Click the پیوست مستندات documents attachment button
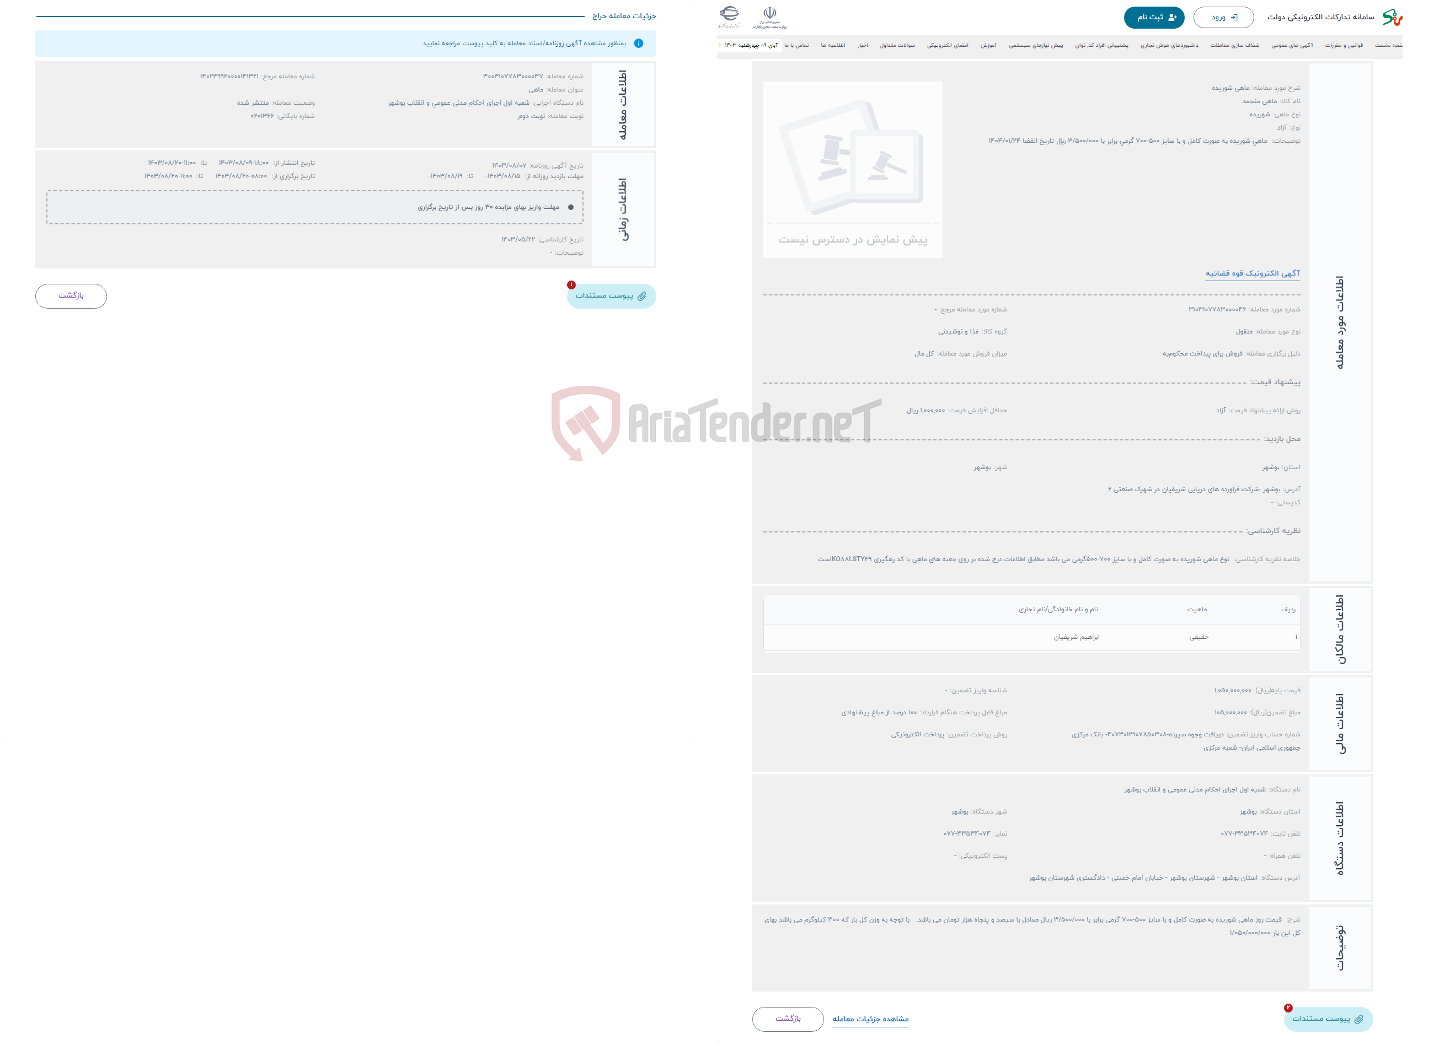 tap(610, 296)
